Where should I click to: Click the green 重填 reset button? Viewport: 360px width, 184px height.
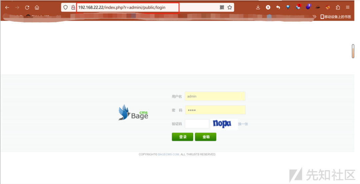(206, 137)
